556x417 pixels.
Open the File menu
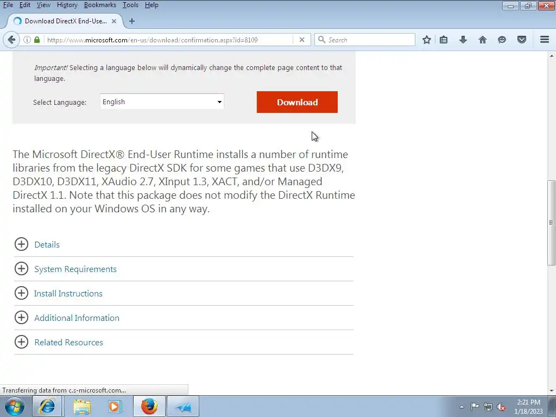[8, 5]
